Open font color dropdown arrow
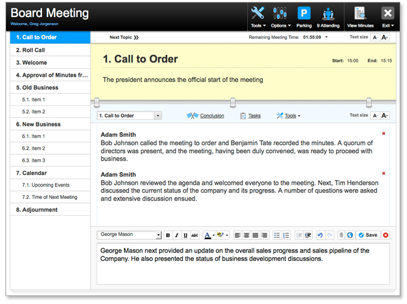 [214, 235]
